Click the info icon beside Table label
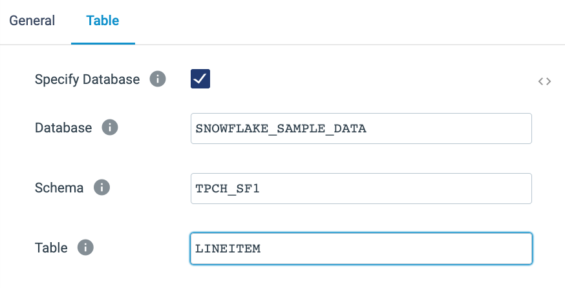Screen dimensions: 565x288 [85, 247]
